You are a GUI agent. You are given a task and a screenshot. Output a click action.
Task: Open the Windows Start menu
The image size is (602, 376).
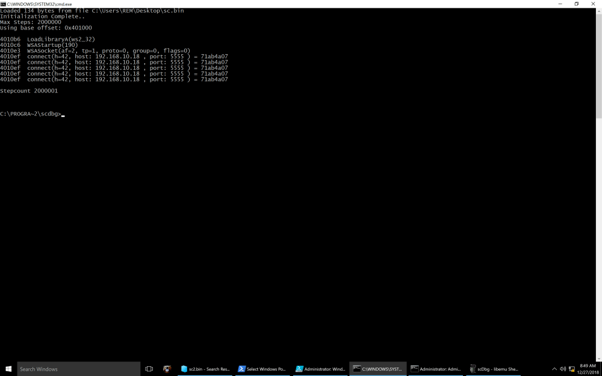pyautogui.click(x=8, y=369)
